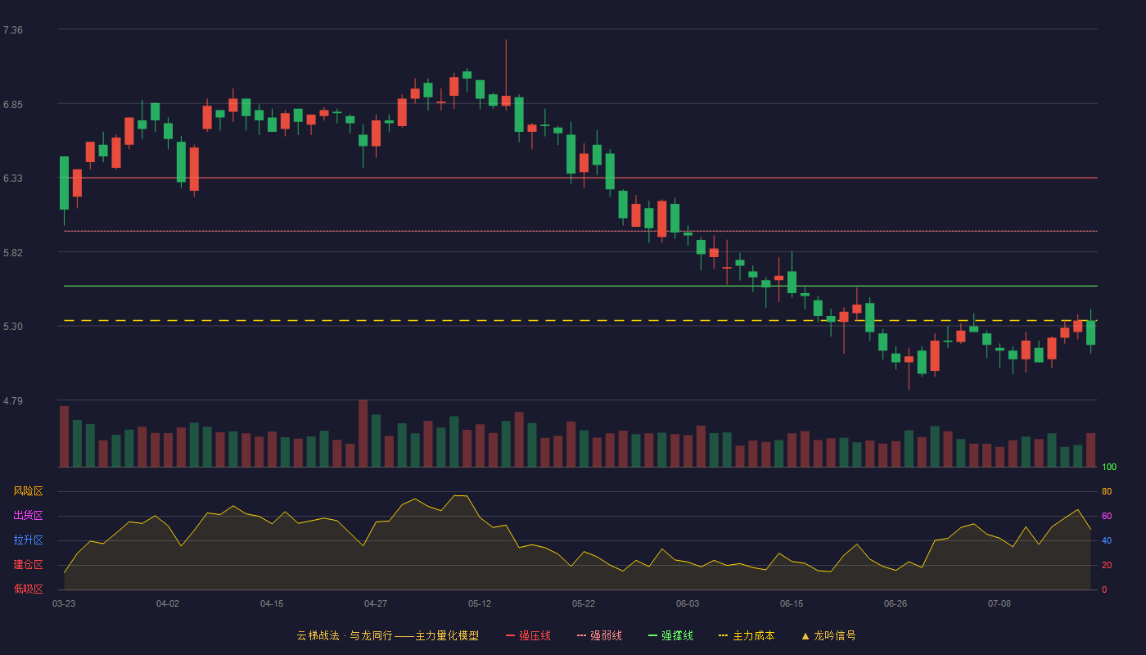Select the 风险区 zone label

(28, 491)
